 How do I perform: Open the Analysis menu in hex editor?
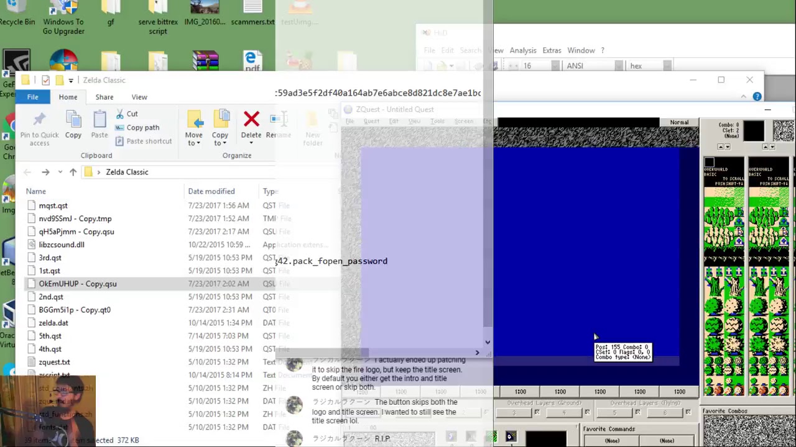[x=523, y=50]
